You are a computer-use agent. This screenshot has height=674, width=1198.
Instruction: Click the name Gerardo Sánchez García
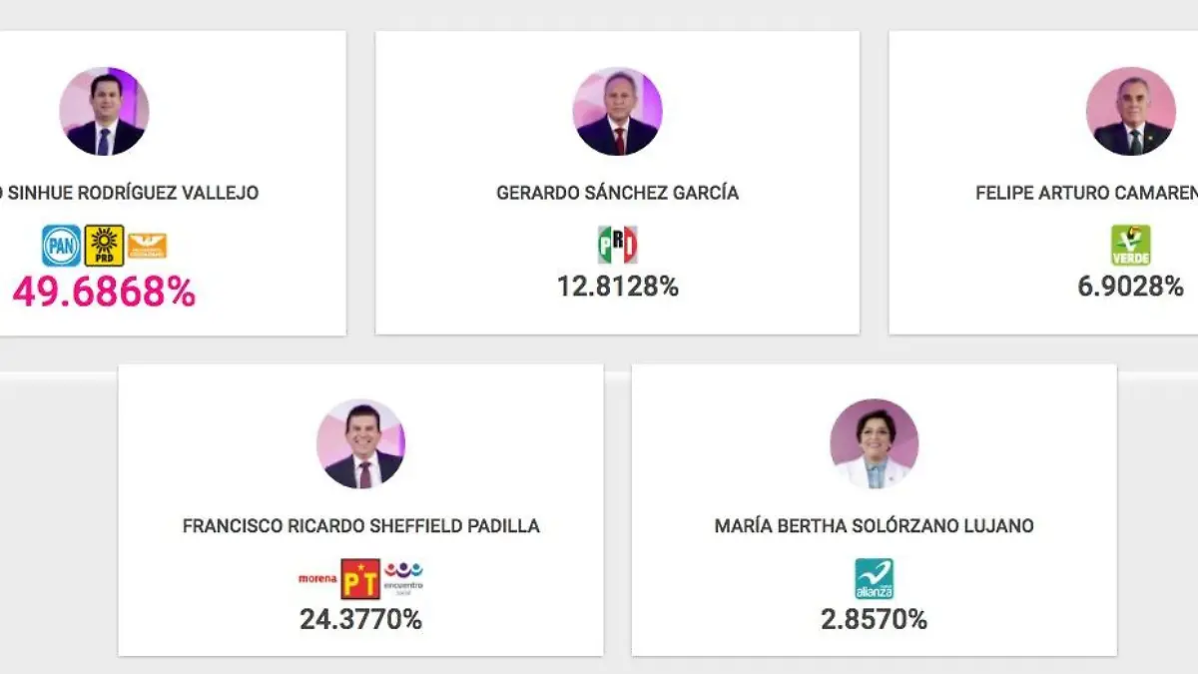click(x=617, y=193)
